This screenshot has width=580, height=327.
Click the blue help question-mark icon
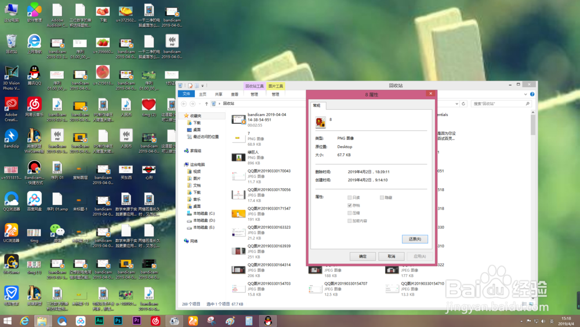click(x=532, y=95)
